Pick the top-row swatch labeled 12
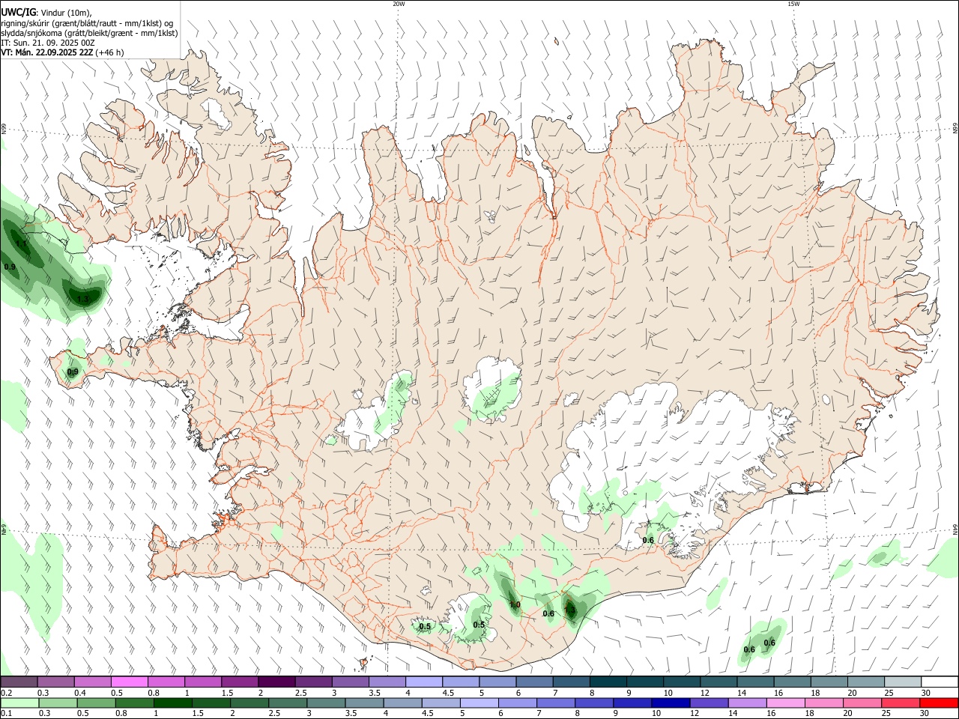The image size is (959, 719). pyautogui.click(x=719, y=682)
